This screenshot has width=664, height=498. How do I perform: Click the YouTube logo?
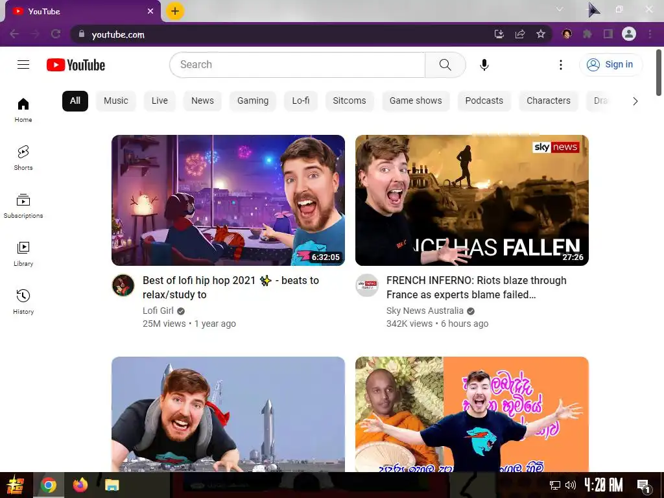coord(76,65)
